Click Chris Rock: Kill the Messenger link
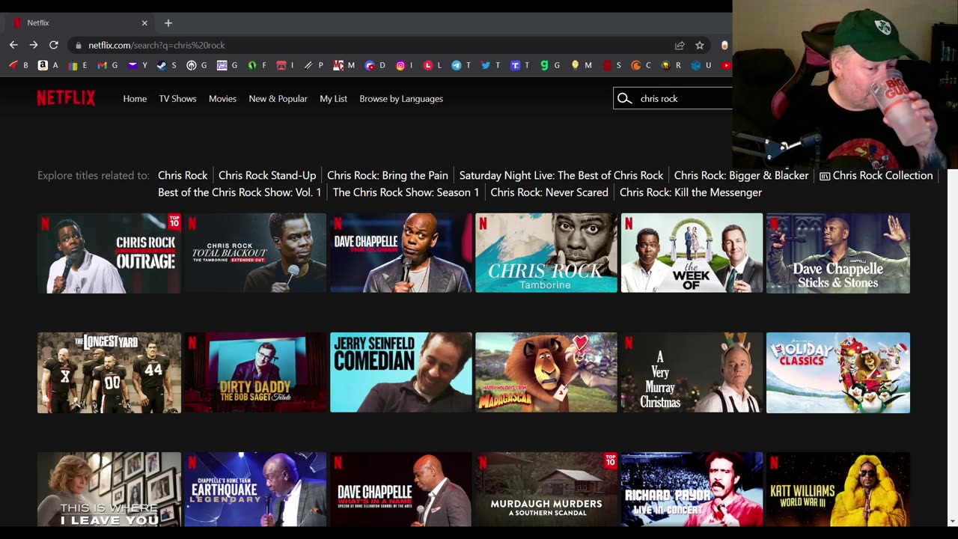 pyautogui.click(x=691, y=192)
